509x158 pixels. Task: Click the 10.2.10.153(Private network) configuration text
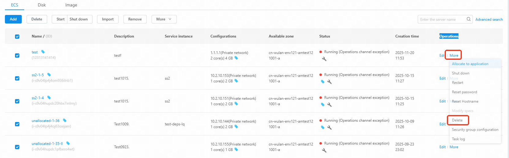[x=233, y=75]
